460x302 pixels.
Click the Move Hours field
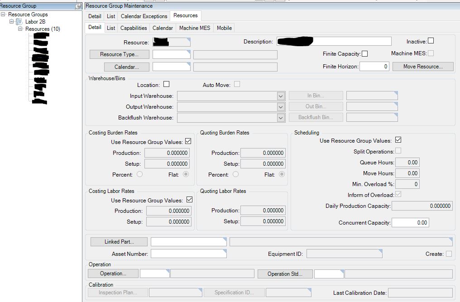coord(407,173)
